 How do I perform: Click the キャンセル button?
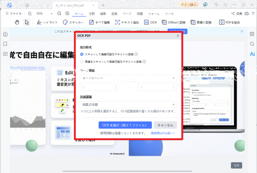coord(165,125)
